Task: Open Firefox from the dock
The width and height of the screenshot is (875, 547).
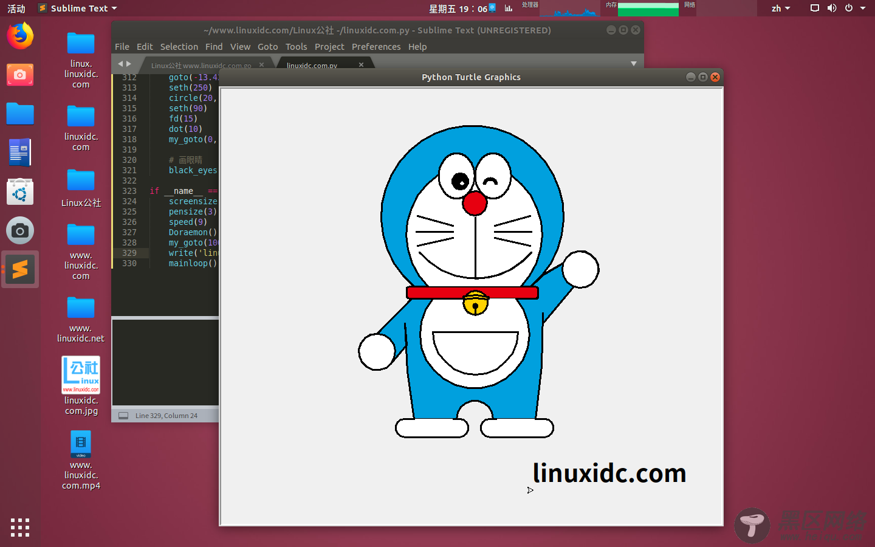Action: point(20,36)
